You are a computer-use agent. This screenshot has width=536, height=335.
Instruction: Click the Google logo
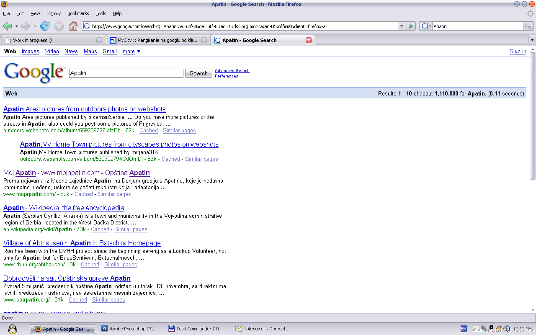click(x=34, y=73)
